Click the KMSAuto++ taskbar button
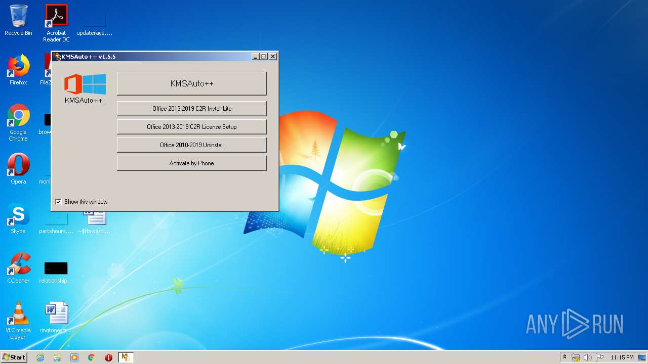 click(x=126, y=357)
